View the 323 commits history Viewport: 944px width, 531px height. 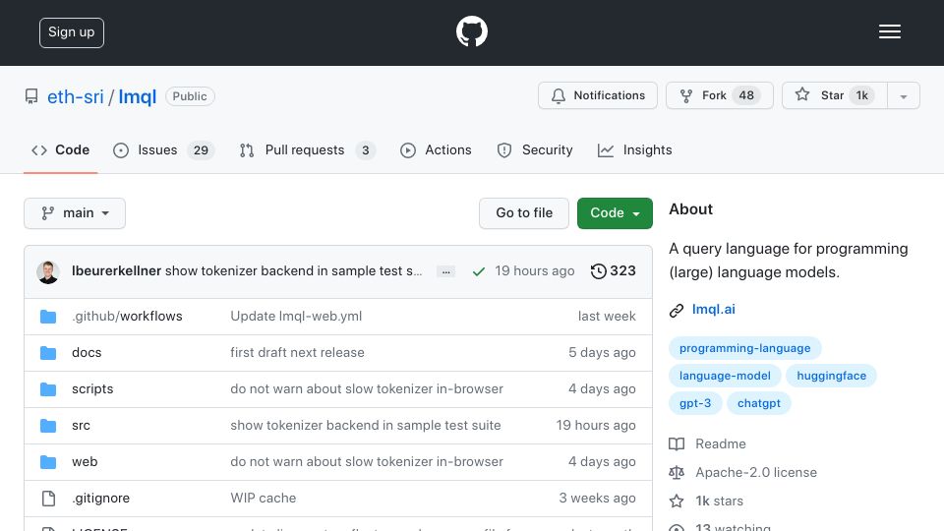pyautogui.click(x=613, y=271)
